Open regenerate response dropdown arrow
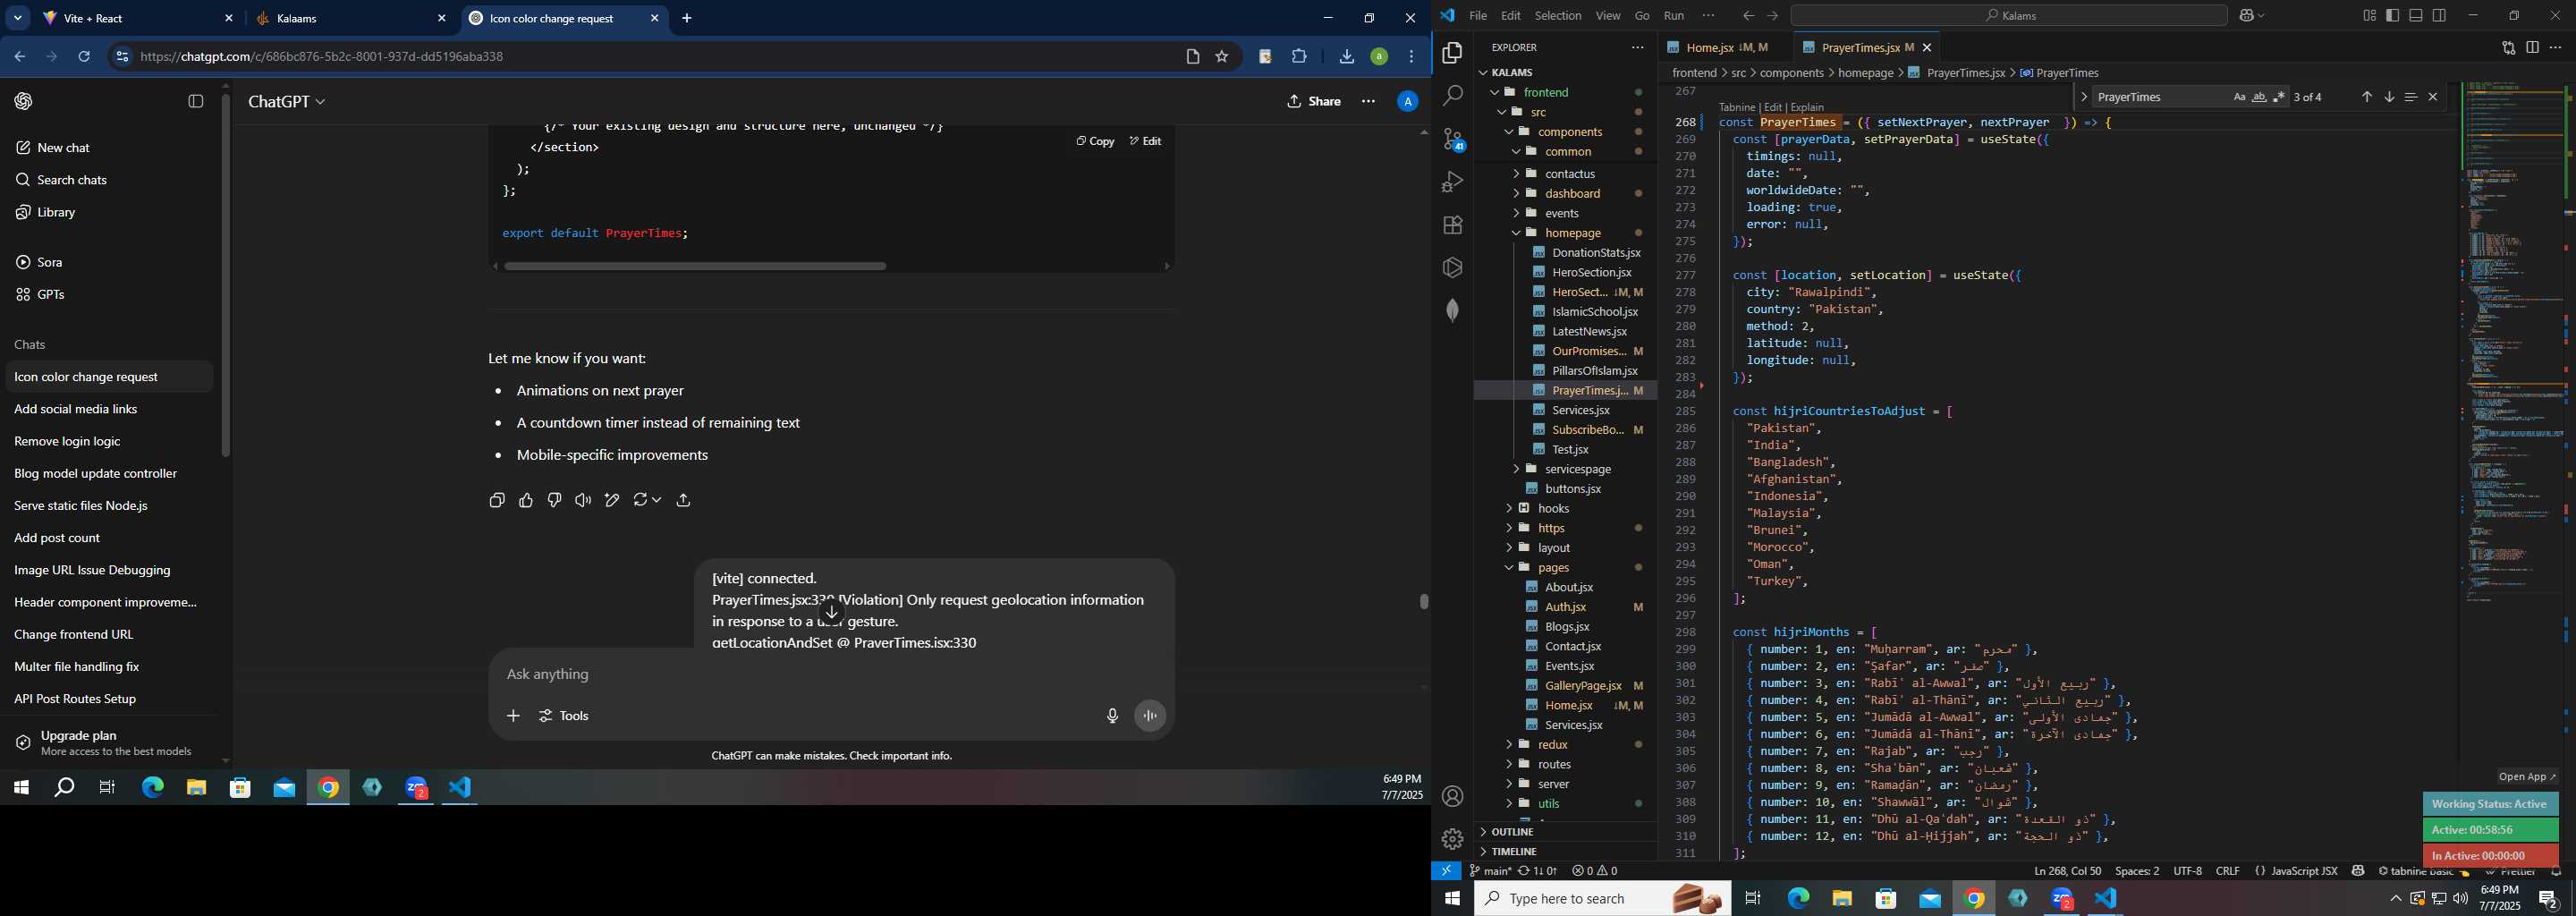 pos(656,500)
